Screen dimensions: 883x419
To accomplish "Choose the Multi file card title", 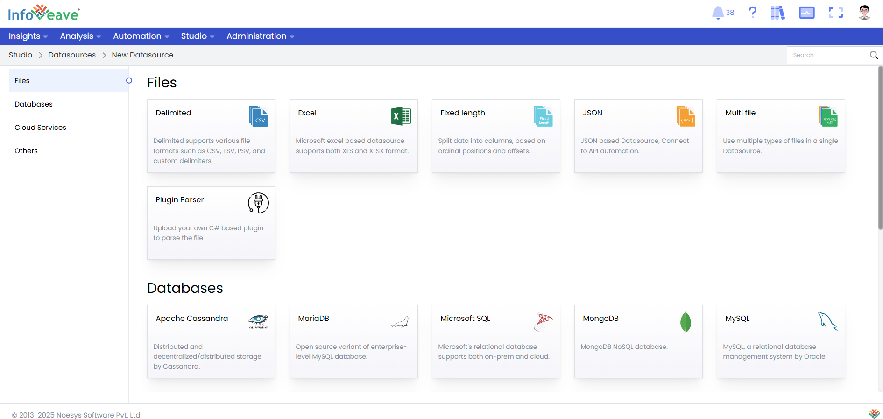I will pos(741,113).
